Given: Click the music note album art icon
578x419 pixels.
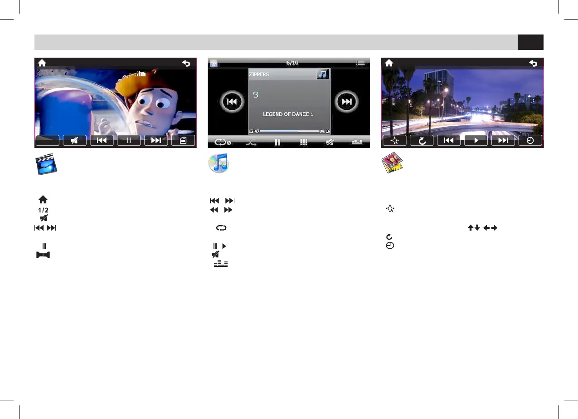Looking at the screenshot, I should [323, 74].
